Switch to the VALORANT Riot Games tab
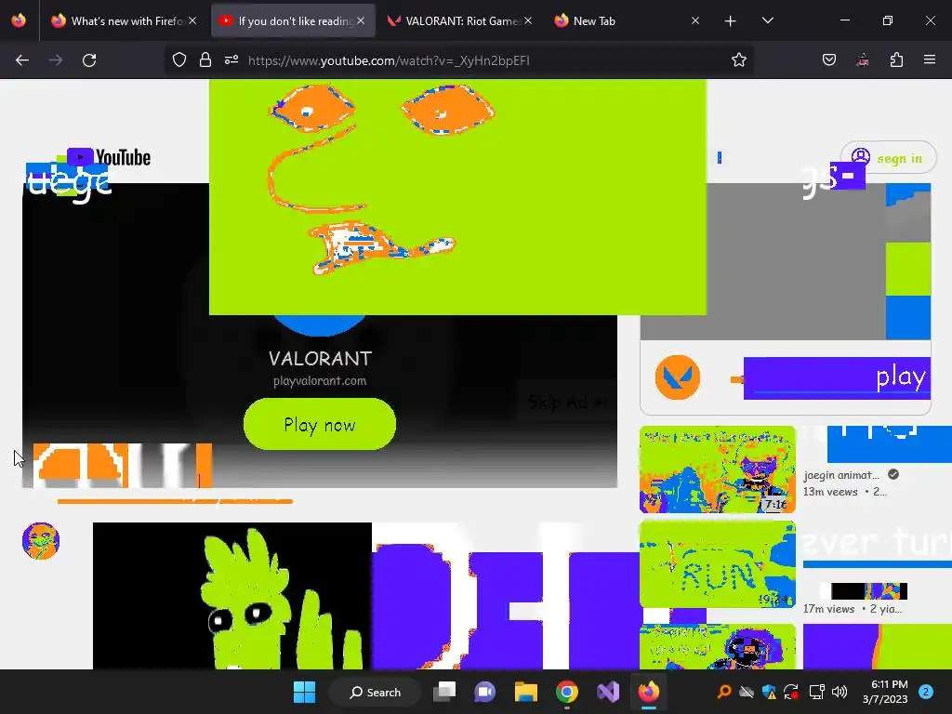Image resolution: width=952 pixels, height=714 pixels. point(459,20)
